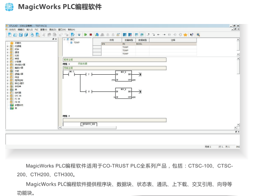Click the orange star favorites toolbar icon
The image size is (257, 196).
pyautogui.click(x=185, y=35)
